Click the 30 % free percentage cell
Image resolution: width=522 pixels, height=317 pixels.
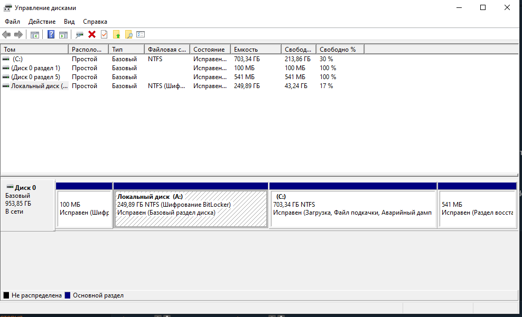(x=327, y=59)
